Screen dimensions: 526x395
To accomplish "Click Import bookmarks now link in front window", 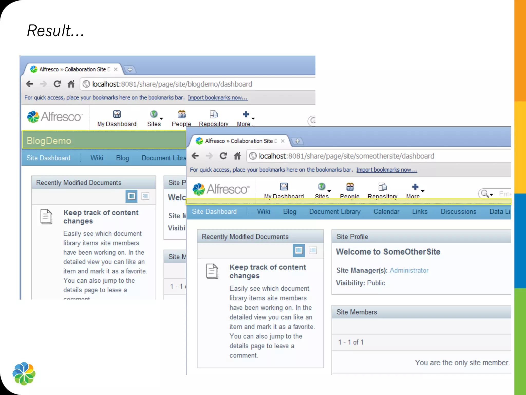I will pos(387,170).
